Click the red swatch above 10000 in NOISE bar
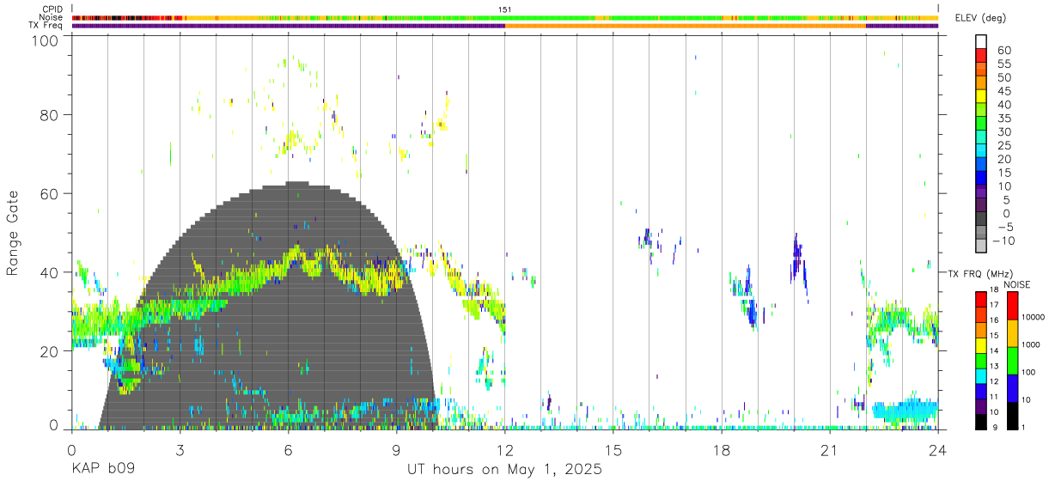This screenshot has width=1055, height=487. 1013,305
